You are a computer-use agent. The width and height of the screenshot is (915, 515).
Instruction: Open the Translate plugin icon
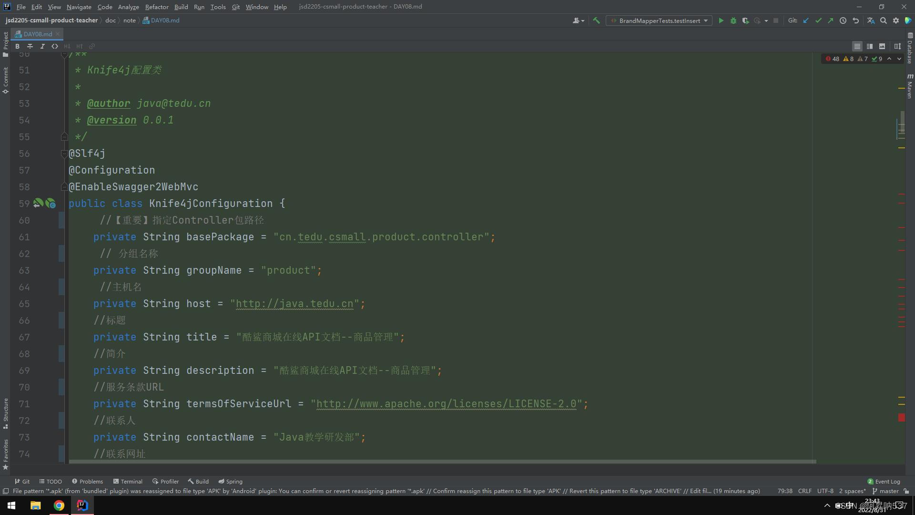coord(871,21)
